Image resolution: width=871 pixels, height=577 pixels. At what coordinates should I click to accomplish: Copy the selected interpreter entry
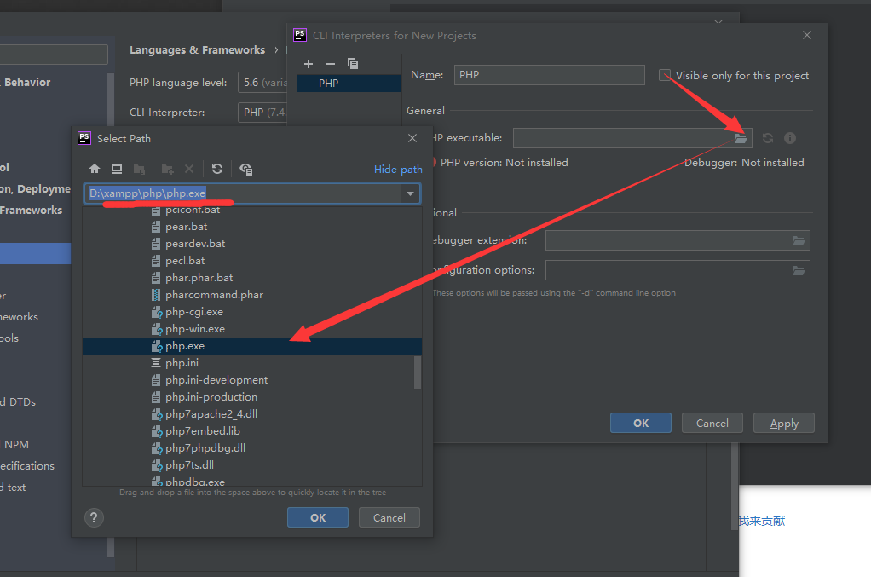(353, 64)
